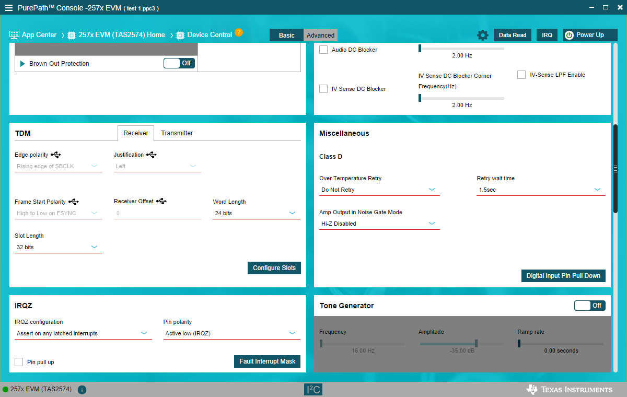
Task: Select the TDM Receiver tab
Action: tap(136, 133)
